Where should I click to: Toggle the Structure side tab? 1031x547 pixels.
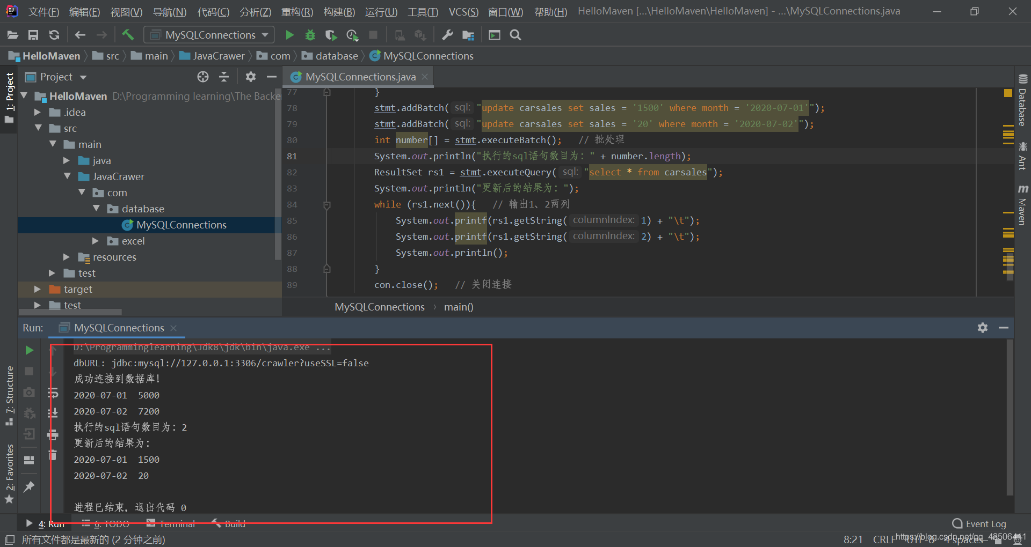pos(9,395)
